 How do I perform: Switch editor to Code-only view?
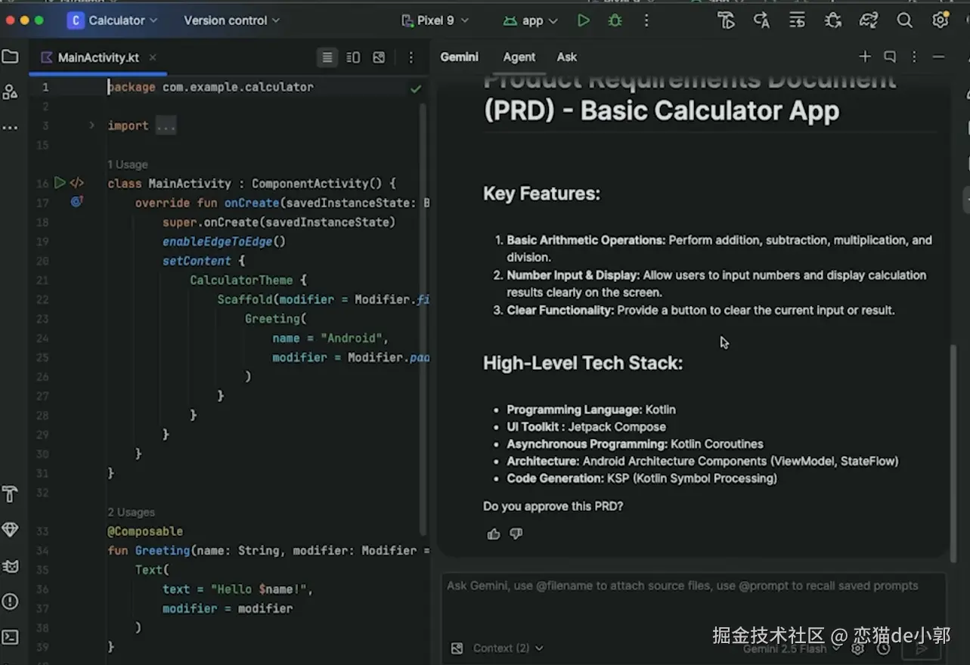tap(327, 57)
